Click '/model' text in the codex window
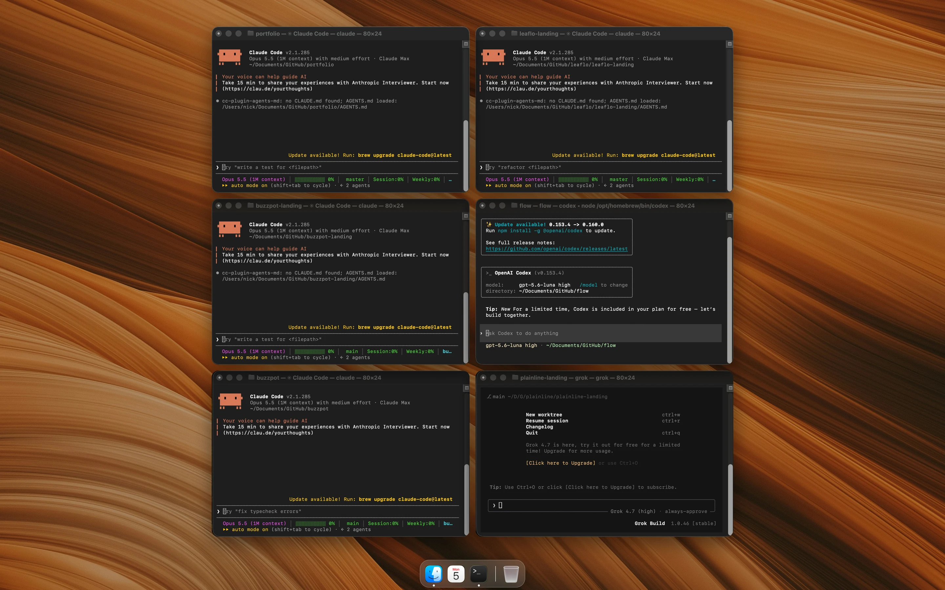The height and width of the screenshot is (590, 945). (x=588, y=285)
